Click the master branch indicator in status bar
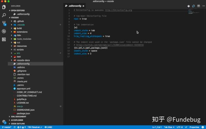Screen dimensions: 206x129 [x=7, y=127]
